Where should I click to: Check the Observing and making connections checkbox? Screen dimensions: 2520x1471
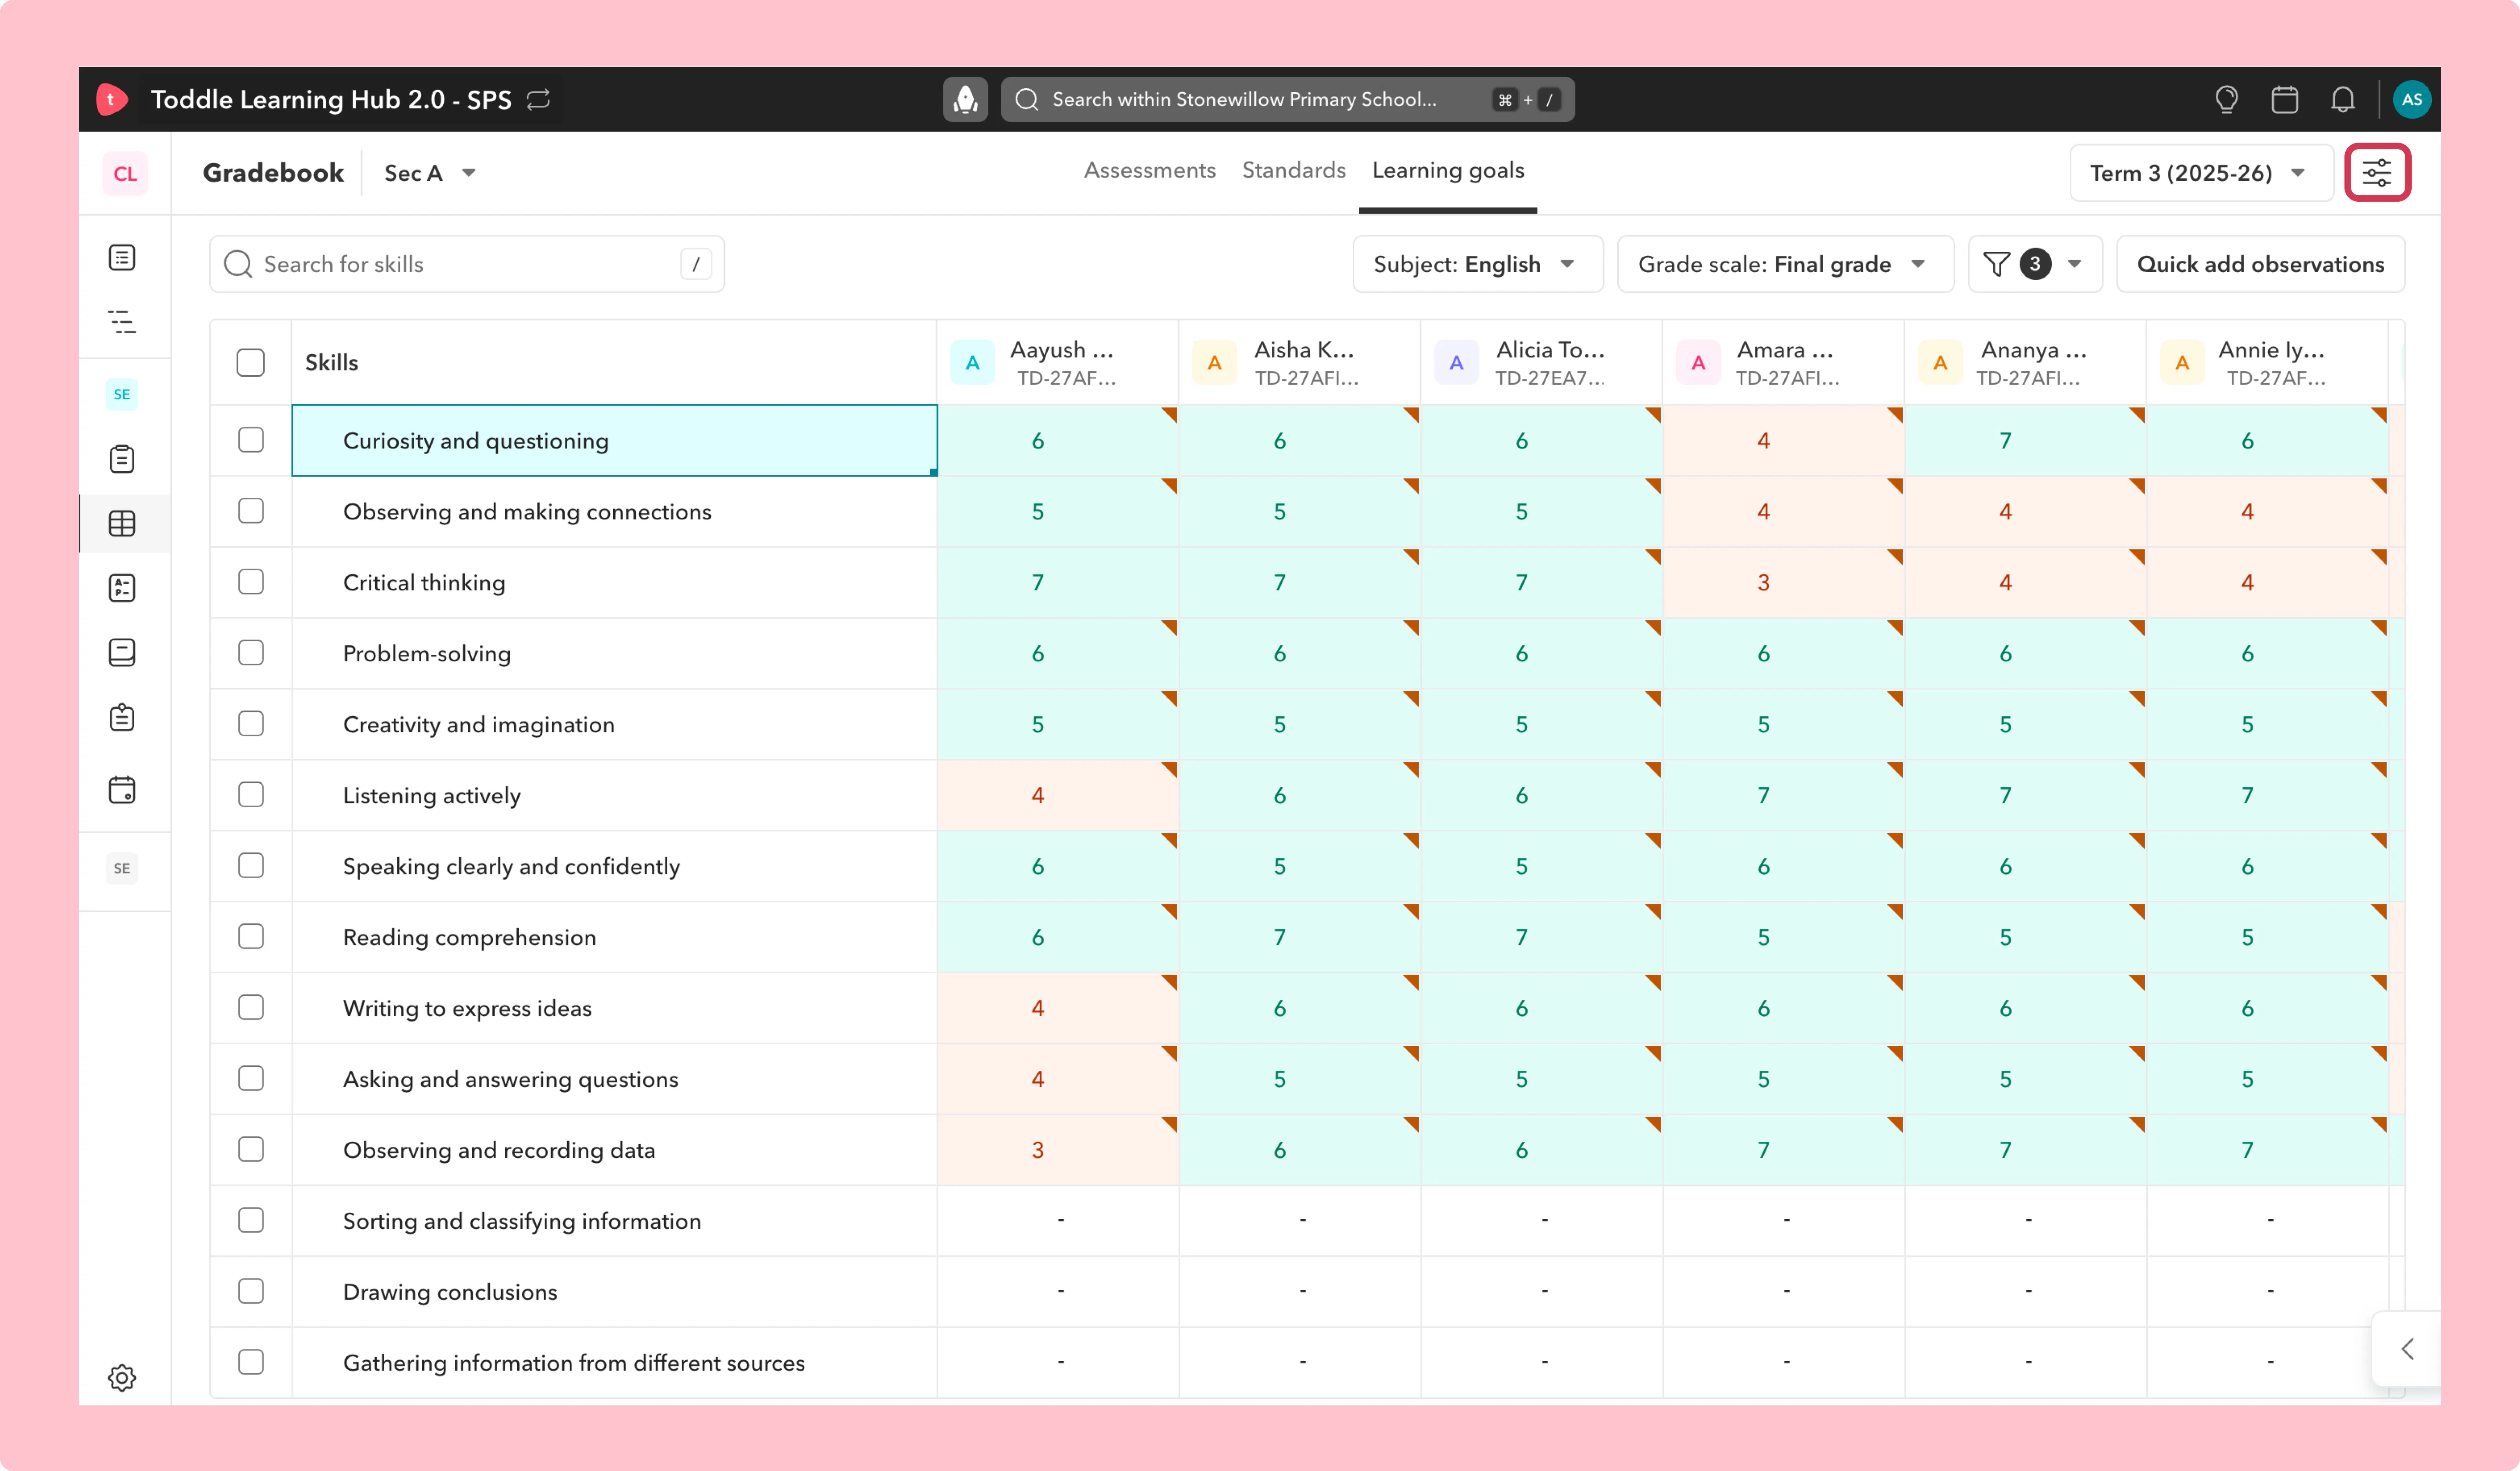[251, 511]
